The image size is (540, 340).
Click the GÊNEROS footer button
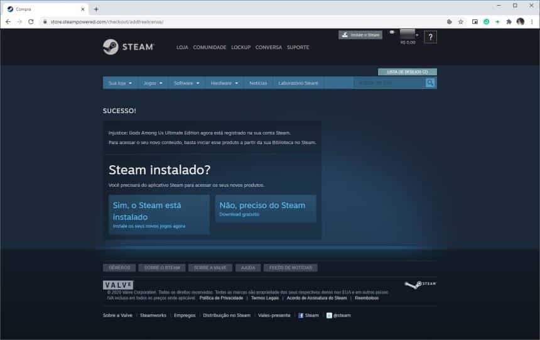pyautogui.click(x=119, y=268)
